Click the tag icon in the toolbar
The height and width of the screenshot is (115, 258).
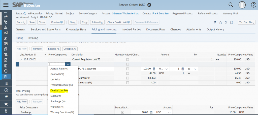[x=226, y=22]
